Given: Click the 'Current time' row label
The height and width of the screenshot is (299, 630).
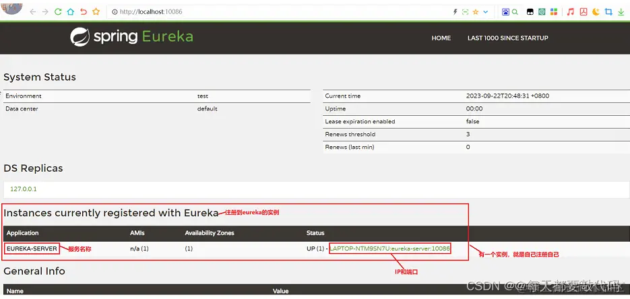Looking at the screenshot, I should (343, 96).
